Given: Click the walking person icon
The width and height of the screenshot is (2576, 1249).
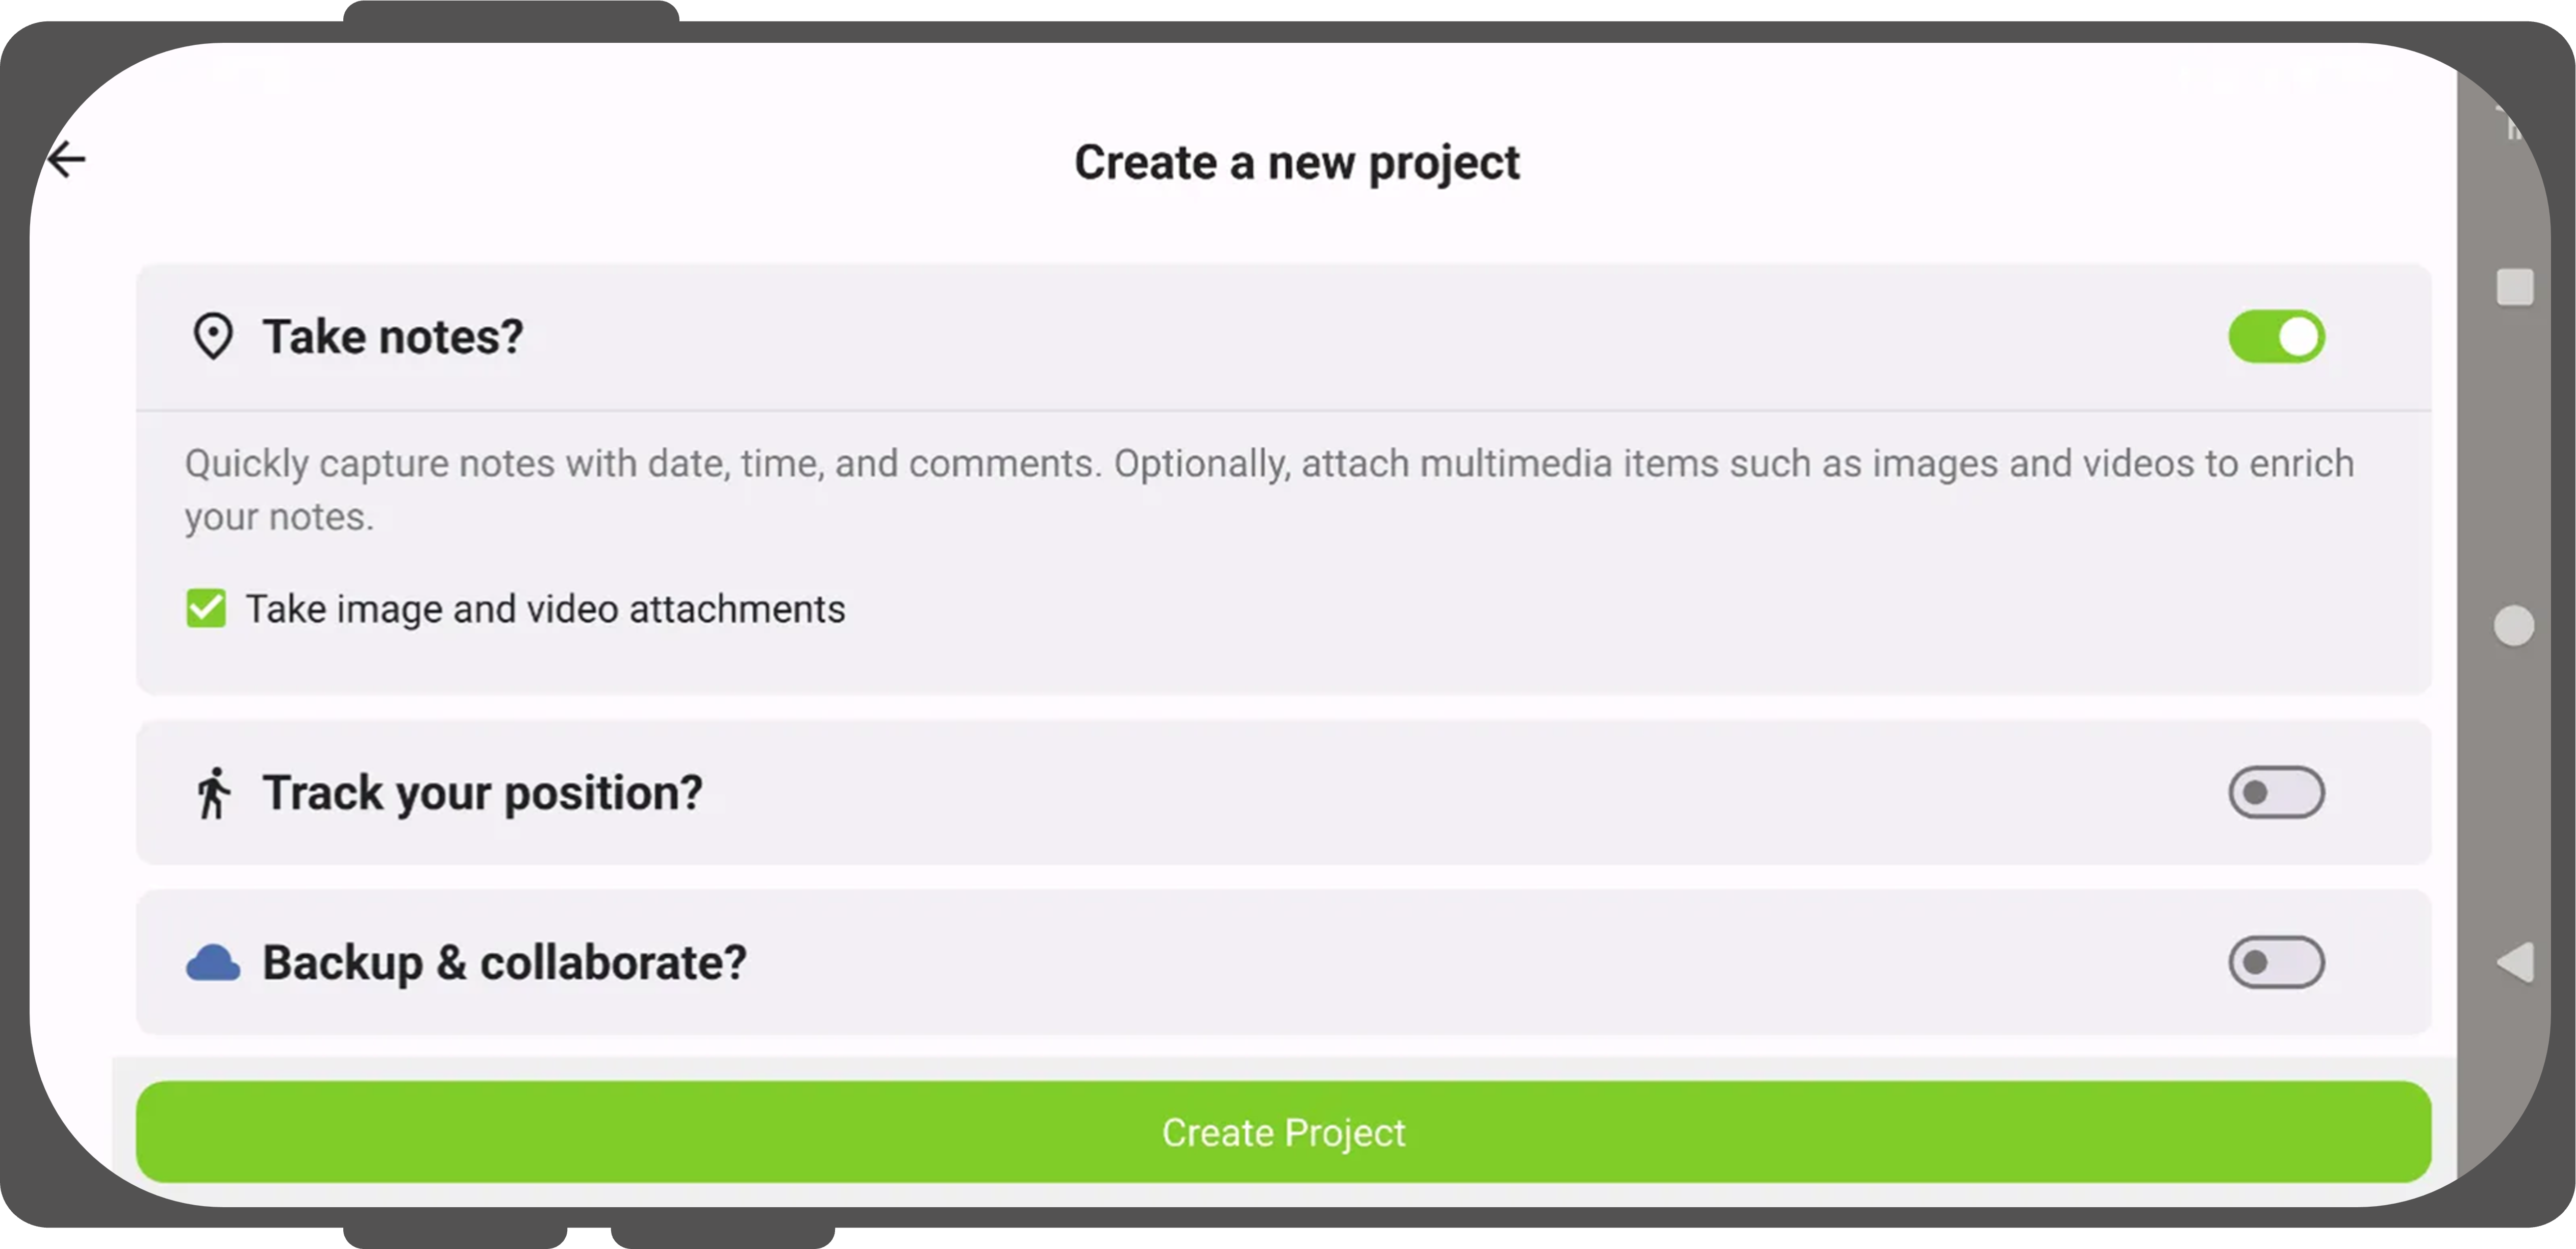Looking at the screenshot, I should coord(213,793).
